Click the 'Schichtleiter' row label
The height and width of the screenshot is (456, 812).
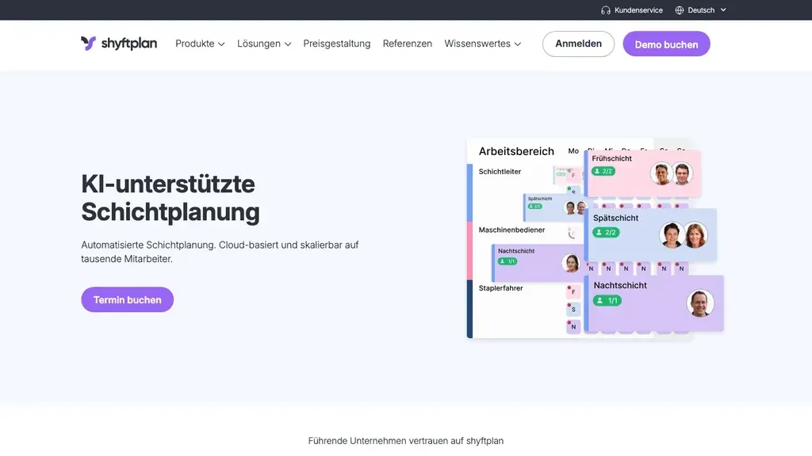click(x=500, y=172)
